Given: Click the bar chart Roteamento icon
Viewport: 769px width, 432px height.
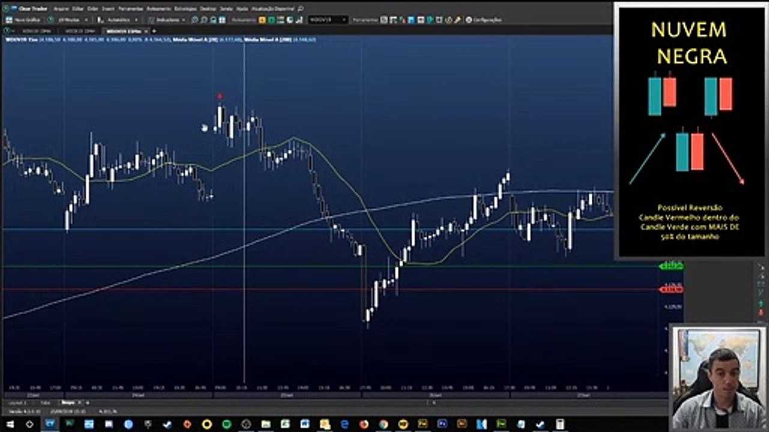Looking at the screenshot, I should [299, 20].
